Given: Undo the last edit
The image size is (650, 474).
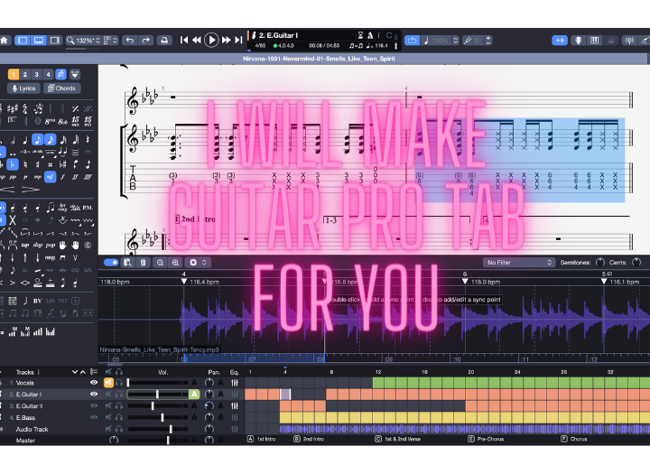Looking at the screenshot, I should 130,41.
